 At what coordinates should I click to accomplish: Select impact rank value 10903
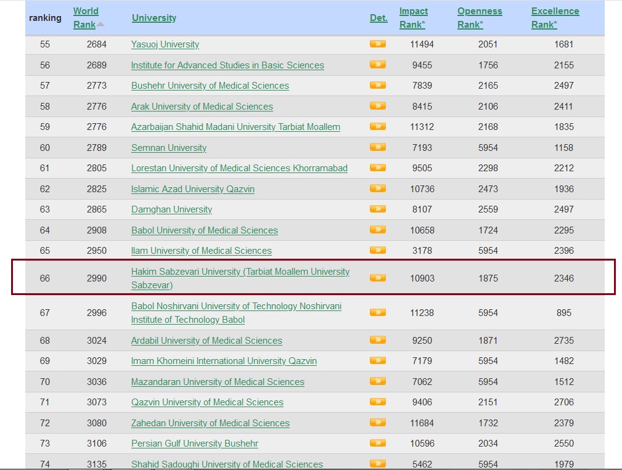(x=422, y=278)
